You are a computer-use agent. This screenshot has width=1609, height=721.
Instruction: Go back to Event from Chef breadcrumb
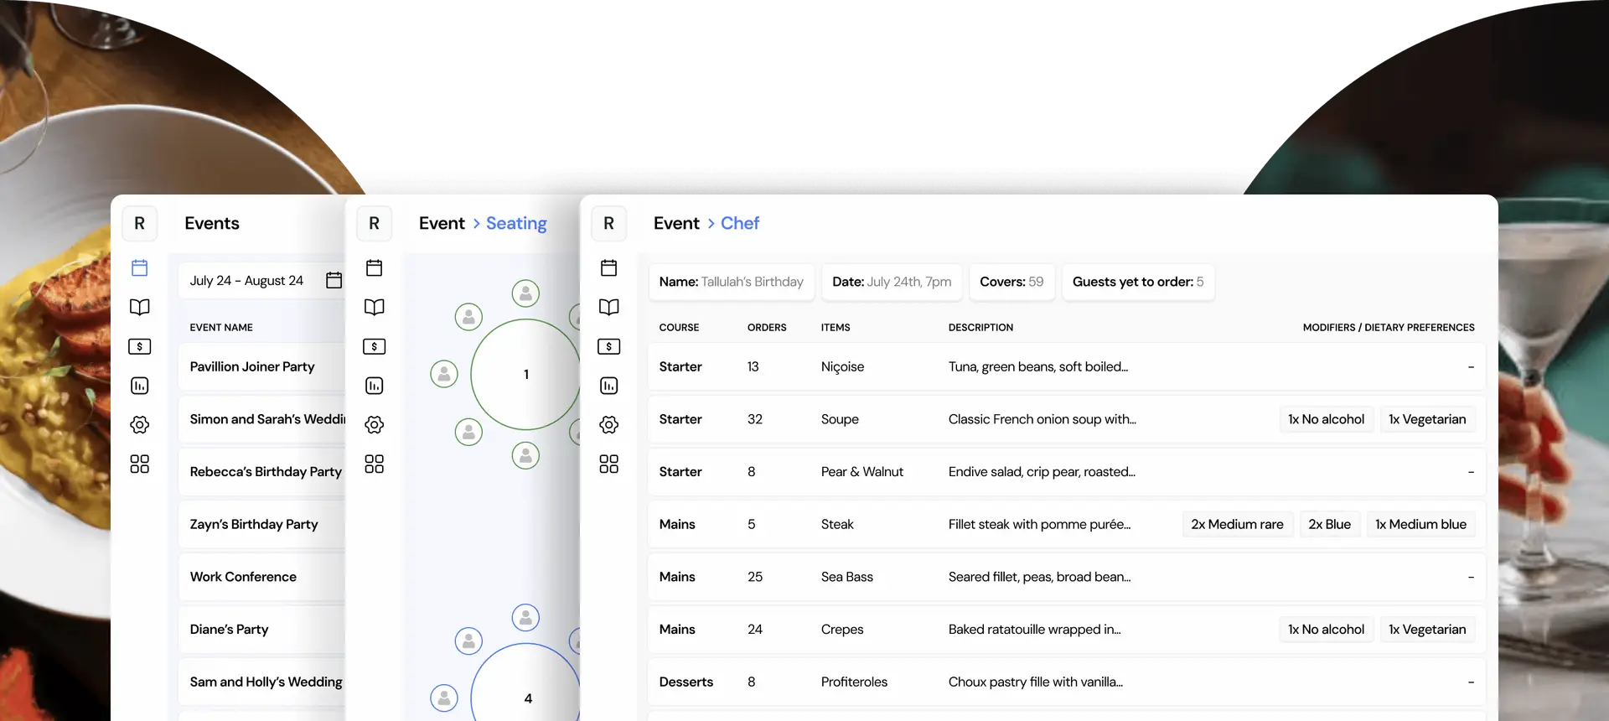(x=675, y=224)
